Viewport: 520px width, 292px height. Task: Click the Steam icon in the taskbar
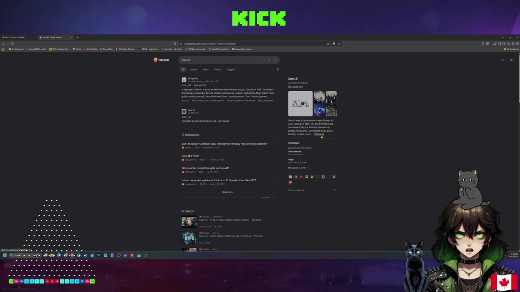point(85,255)
